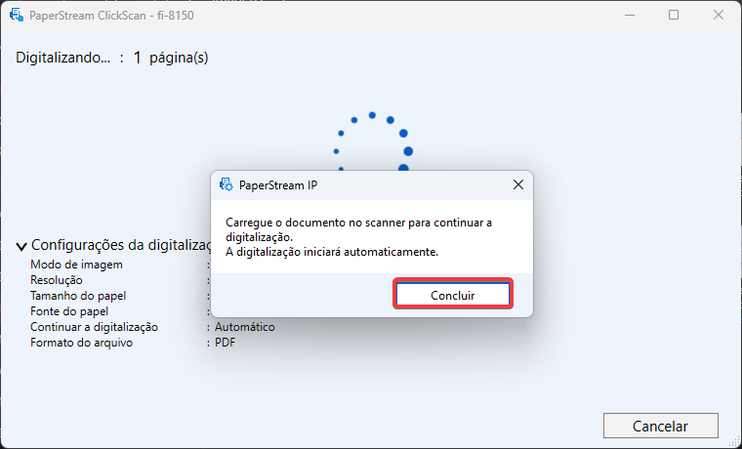
Task: Minimize the PaperStream ClickScan window
Action: 630,16
